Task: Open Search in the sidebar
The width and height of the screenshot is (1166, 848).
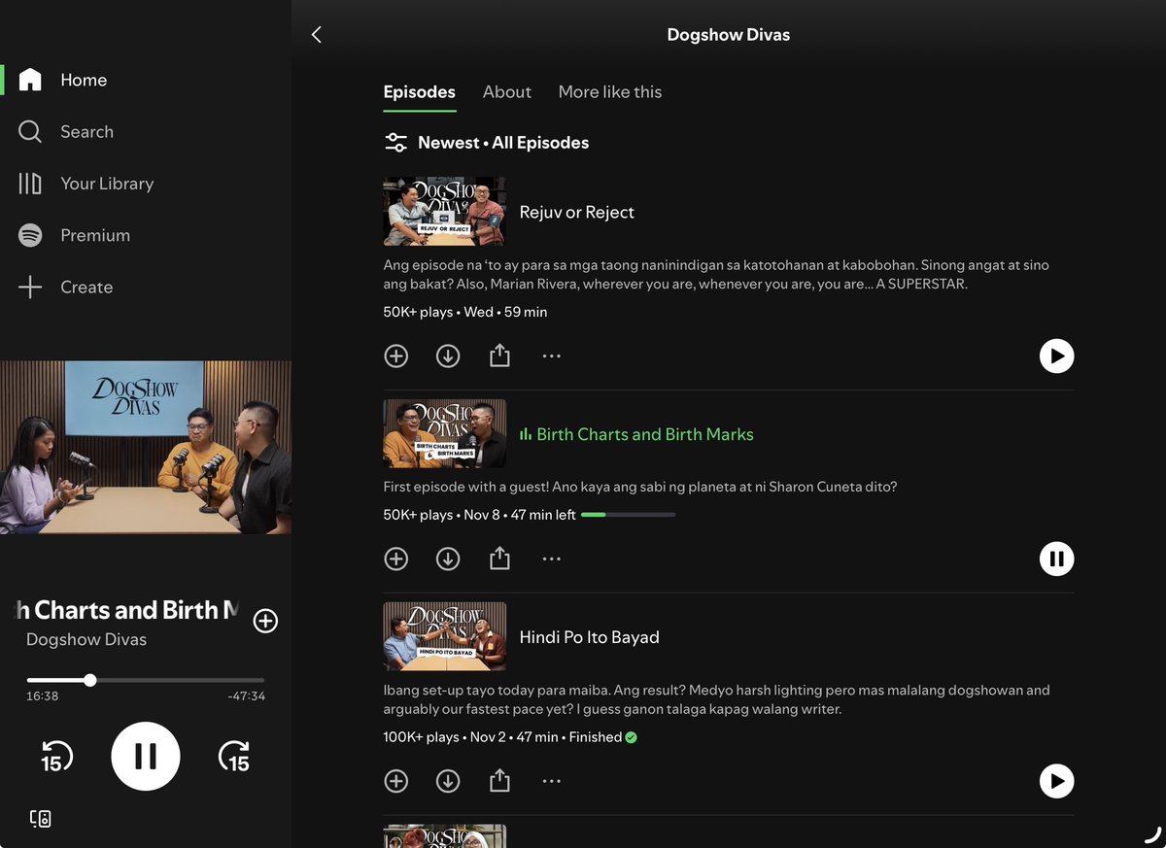Action: click(67, 131)
